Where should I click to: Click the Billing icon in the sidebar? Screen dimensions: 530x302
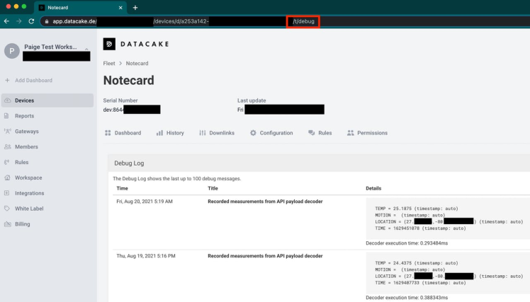click(7, 224)
